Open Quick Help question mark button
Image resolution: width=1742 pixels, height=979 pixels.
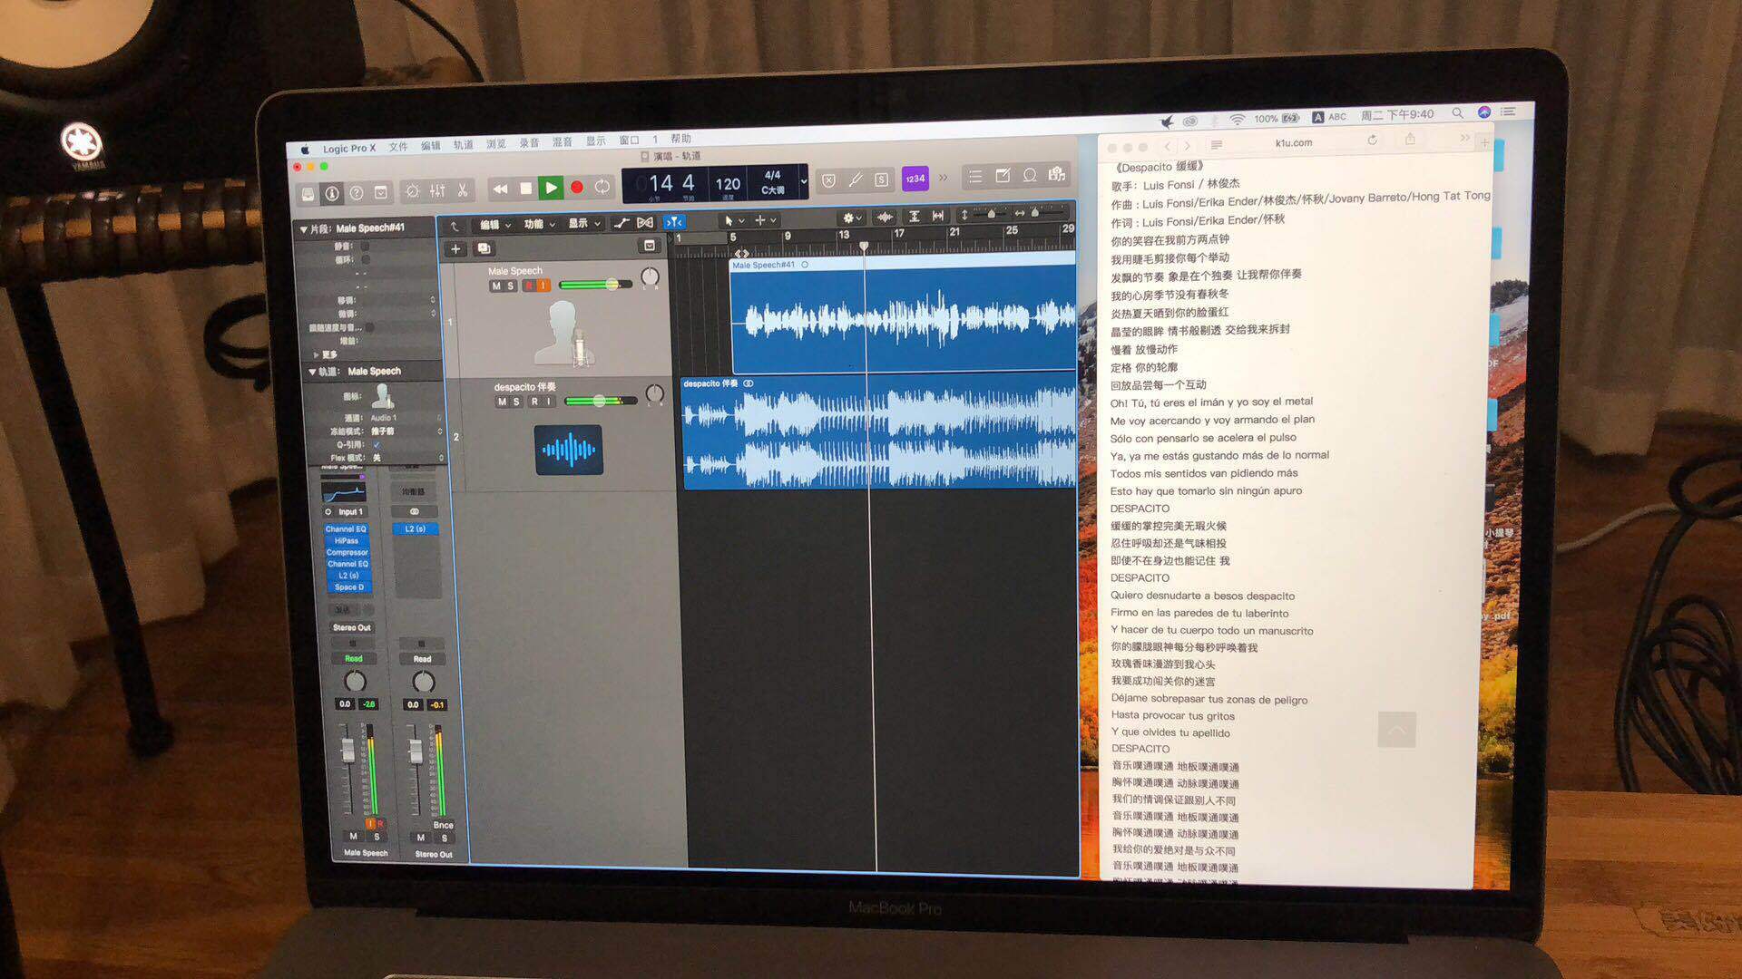(x=357, y=193)
